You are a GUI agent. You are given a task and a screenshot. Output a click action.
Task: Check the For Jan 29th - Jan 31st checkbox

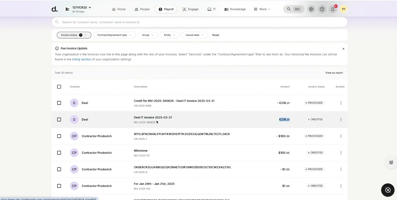59,186
